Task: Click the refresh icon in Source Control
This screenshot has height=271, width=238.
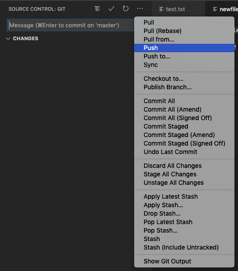Action: [126, 8]
